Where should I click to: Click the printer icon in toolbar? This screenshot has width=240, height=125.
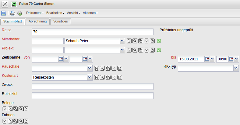13,13
